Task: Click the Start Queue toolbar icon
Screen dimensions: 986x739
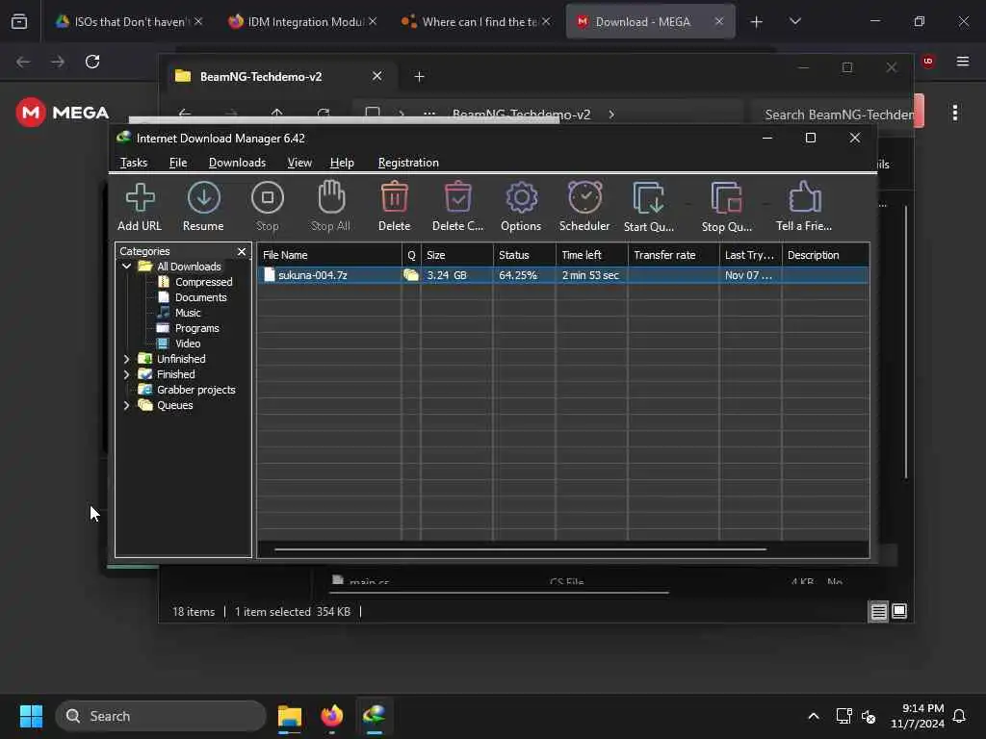Action: [x=649, y=207]
